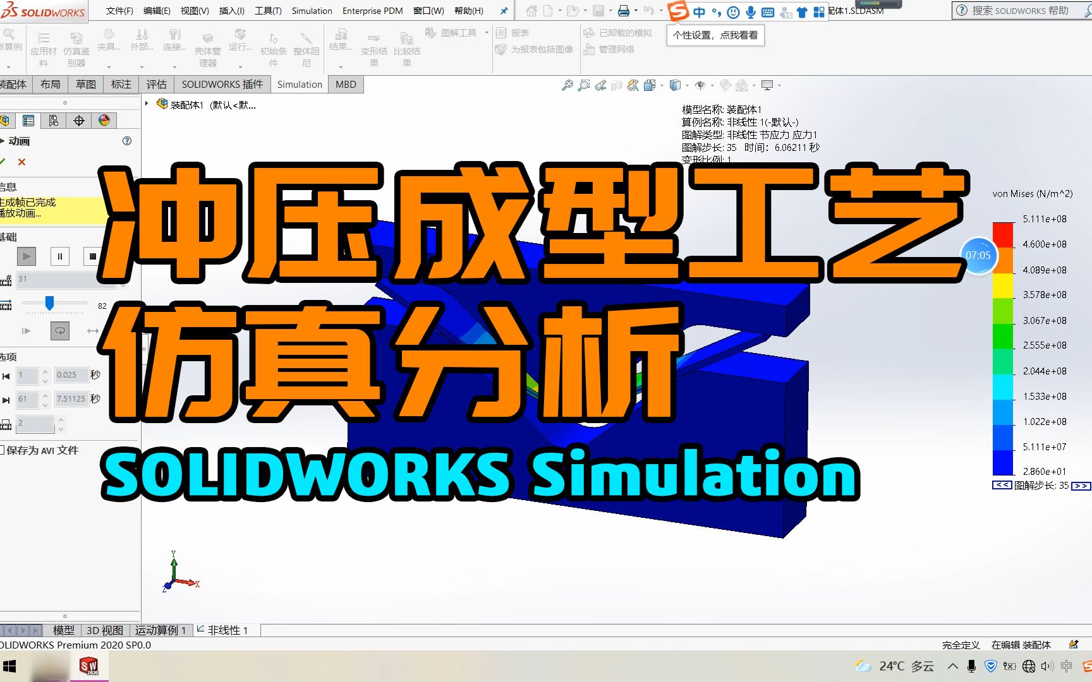Toggle the play-once playback mode button
This screenshot has height=682, width=1092.
tap(26, 330)
